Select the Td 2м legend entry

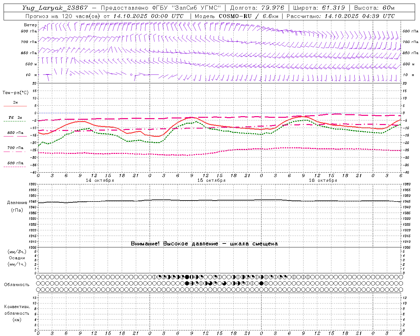(x=15, y=117)
